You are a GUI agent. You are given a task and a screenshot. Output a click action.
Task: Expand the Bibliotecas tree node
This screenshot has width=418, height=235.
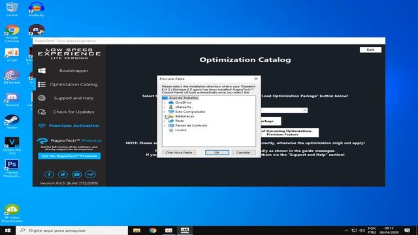coord(165,116)
